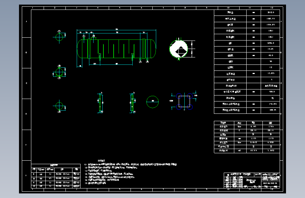Viewport: 305px width, 198px height.
Task: Select the title block in bottom-right corner
Action: [252, 180]
